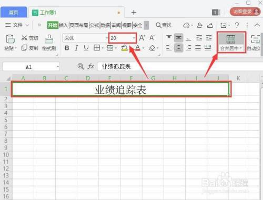Click the collaborate user-add icon

point(200,25)
